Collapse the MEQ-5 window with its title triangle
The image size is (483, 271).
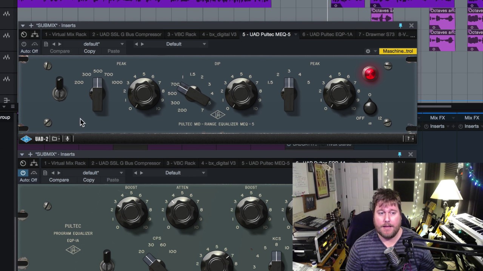(23, 25)
